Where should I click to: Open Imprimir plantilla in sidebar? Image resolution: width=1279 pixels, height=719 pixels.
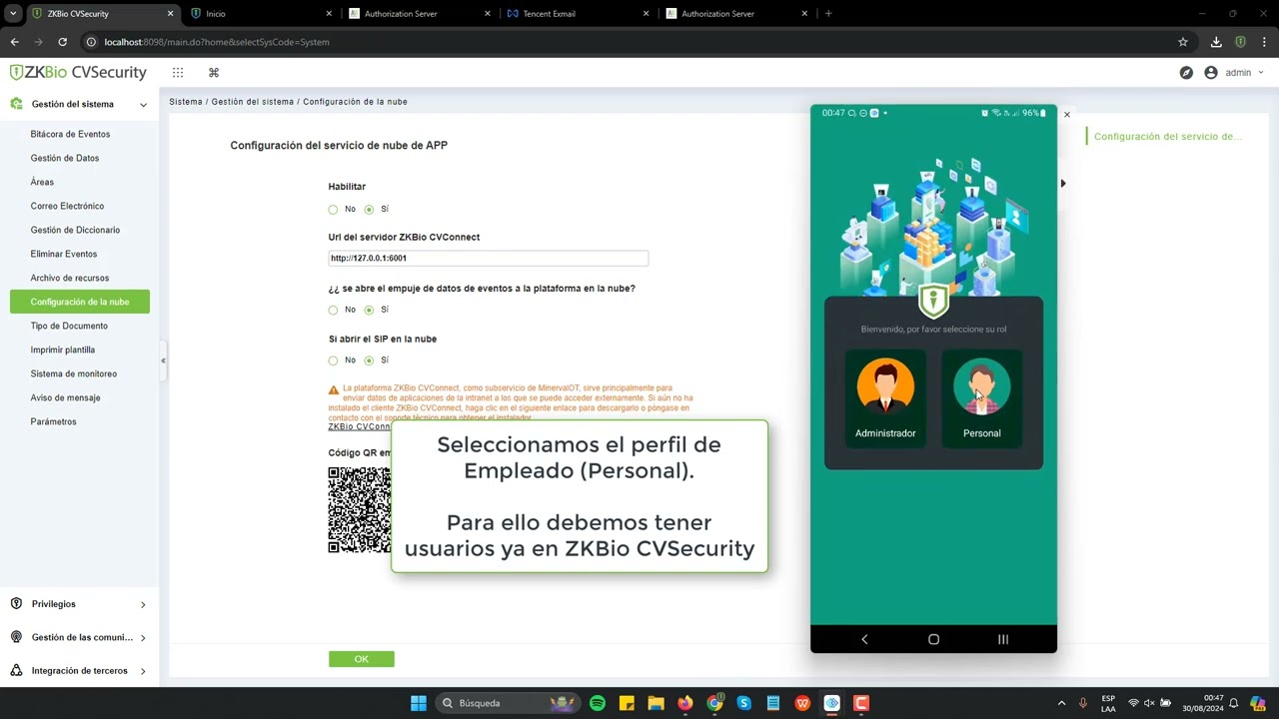[63, 350]
